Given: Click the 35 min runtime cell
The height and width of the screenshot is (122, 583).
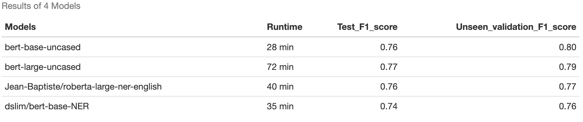Looking at the screenshot, I should [280, 106].
